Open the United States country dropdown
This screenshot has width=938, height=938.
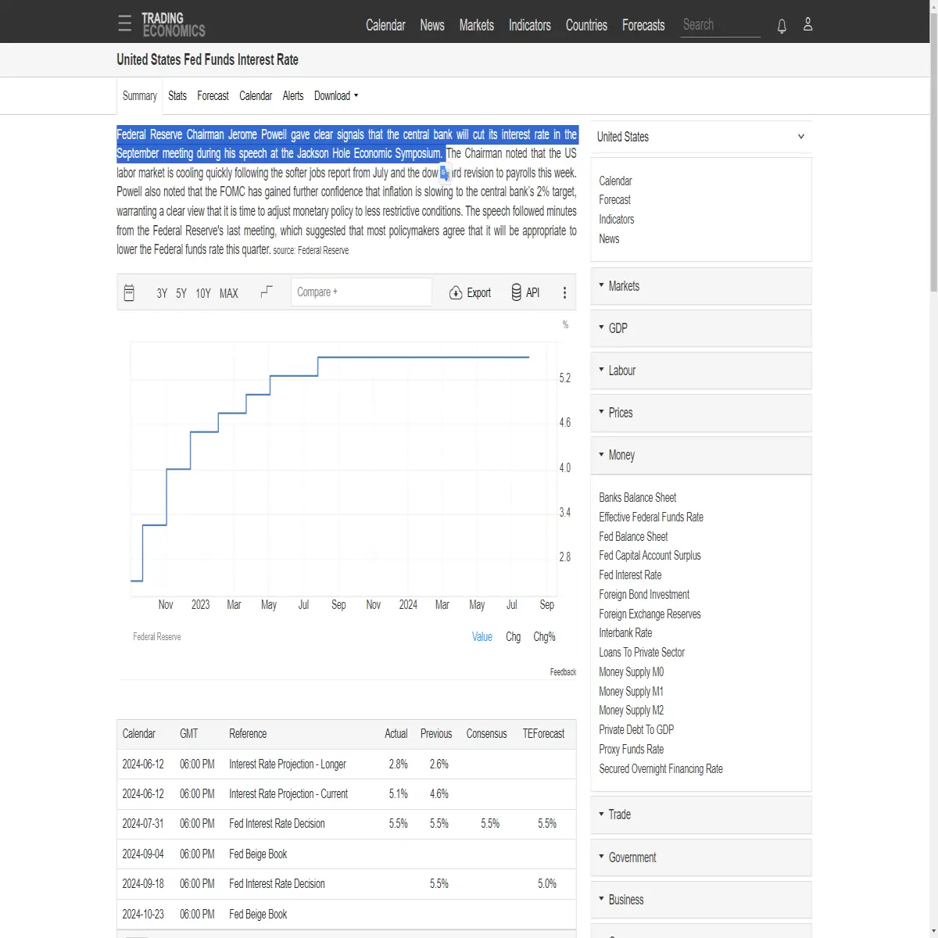[x=701, y=137]
